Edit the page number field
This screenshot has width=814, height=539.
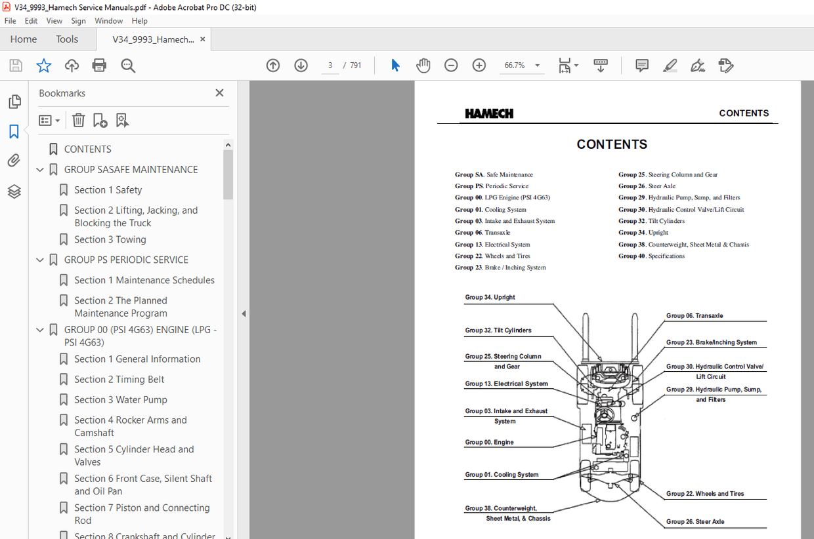(x=330, y=66)
